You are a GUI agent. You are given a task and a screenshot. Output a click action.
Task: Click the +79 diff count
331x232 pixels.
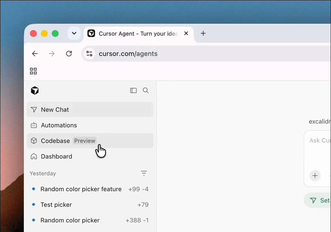point(143,205)
